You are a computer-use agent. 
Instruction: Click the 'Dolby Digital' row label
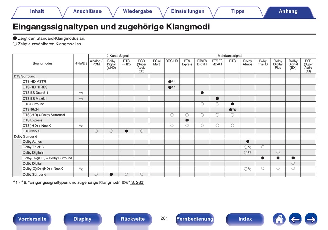(32, 163)
